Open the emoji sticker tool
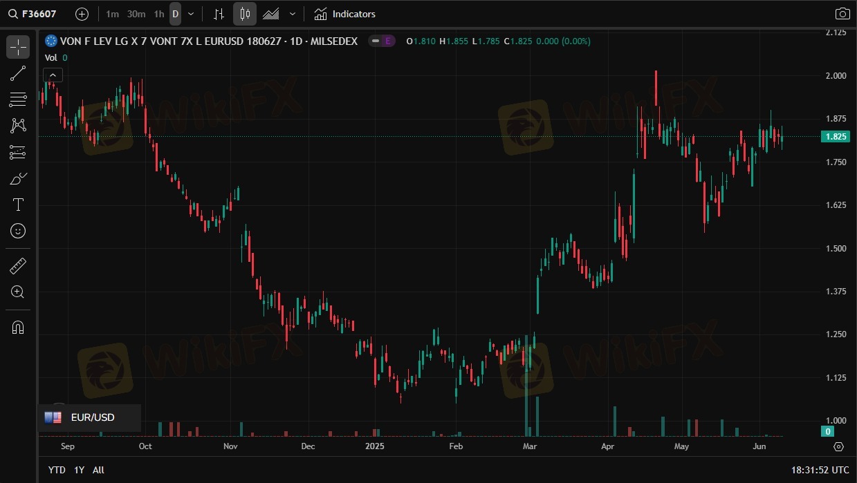The width and height of the screenshot is (857, 483). click(18, 231)
